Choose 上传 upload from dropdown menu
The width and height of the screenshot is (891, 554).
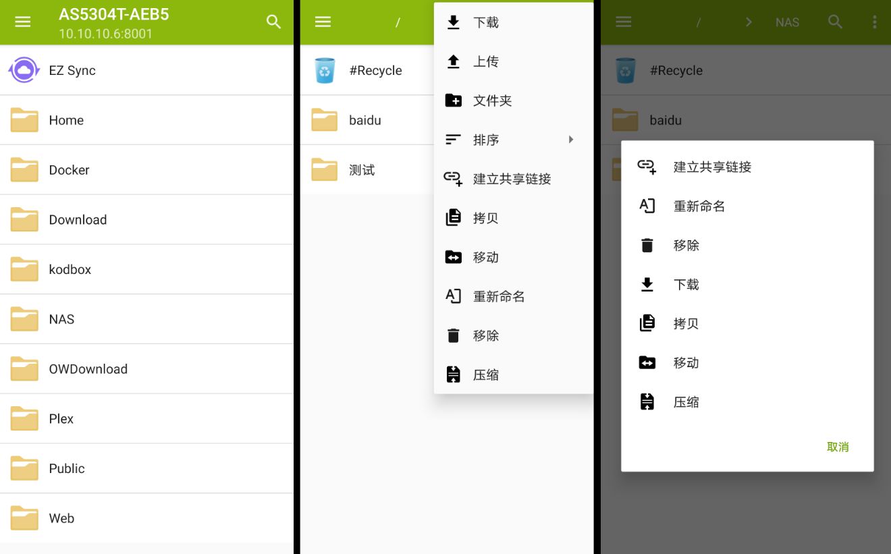click(513, 61)
